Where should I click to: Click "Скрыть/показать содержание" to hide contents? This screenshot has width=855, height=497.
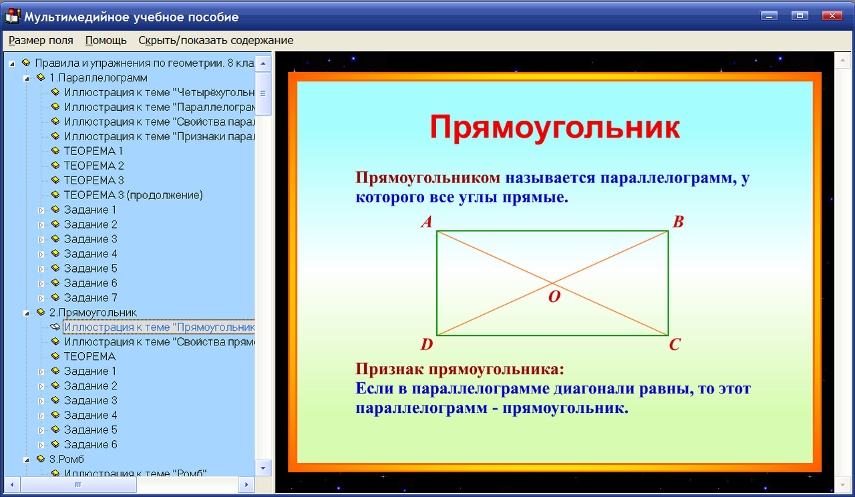[215, 40]
